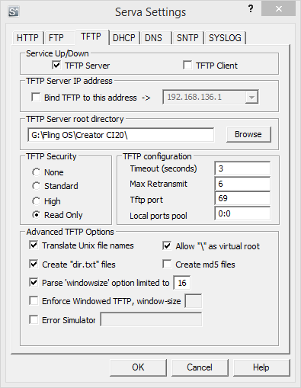Screen dimensions: 301x388
Task: Check Bind TFTP to this address
Action: (x=36, y=98)
